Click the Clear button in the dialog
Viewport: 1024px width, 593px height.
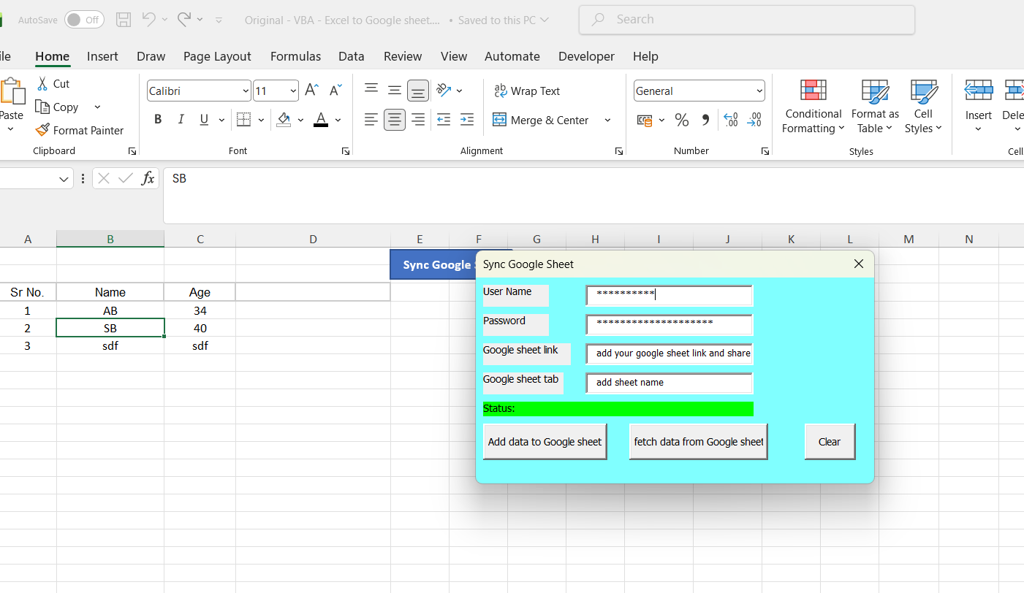point(829,442)
